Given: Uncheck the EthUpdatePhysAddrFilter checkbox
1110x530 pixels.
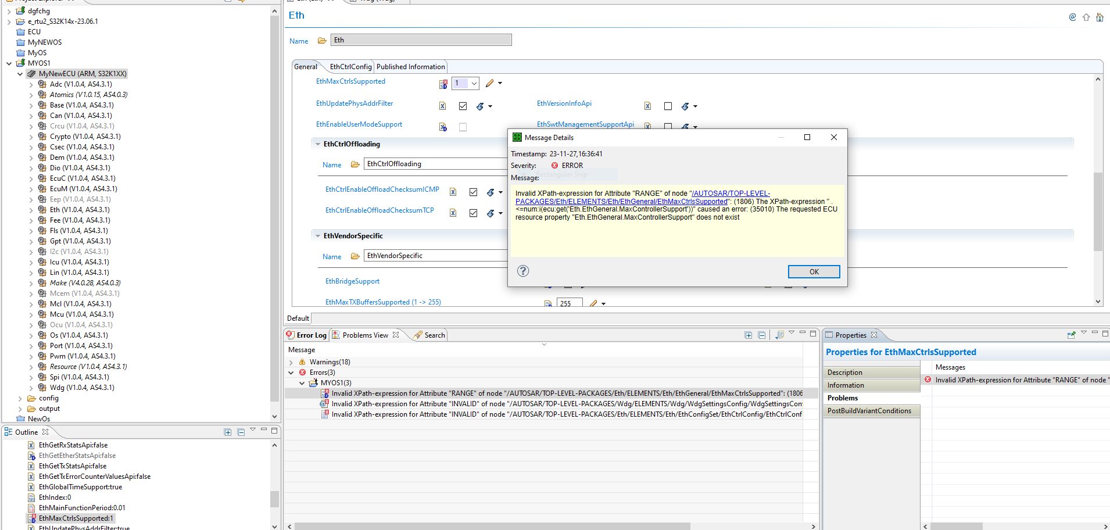Looking at the screenshot, I should coord(463,106).
